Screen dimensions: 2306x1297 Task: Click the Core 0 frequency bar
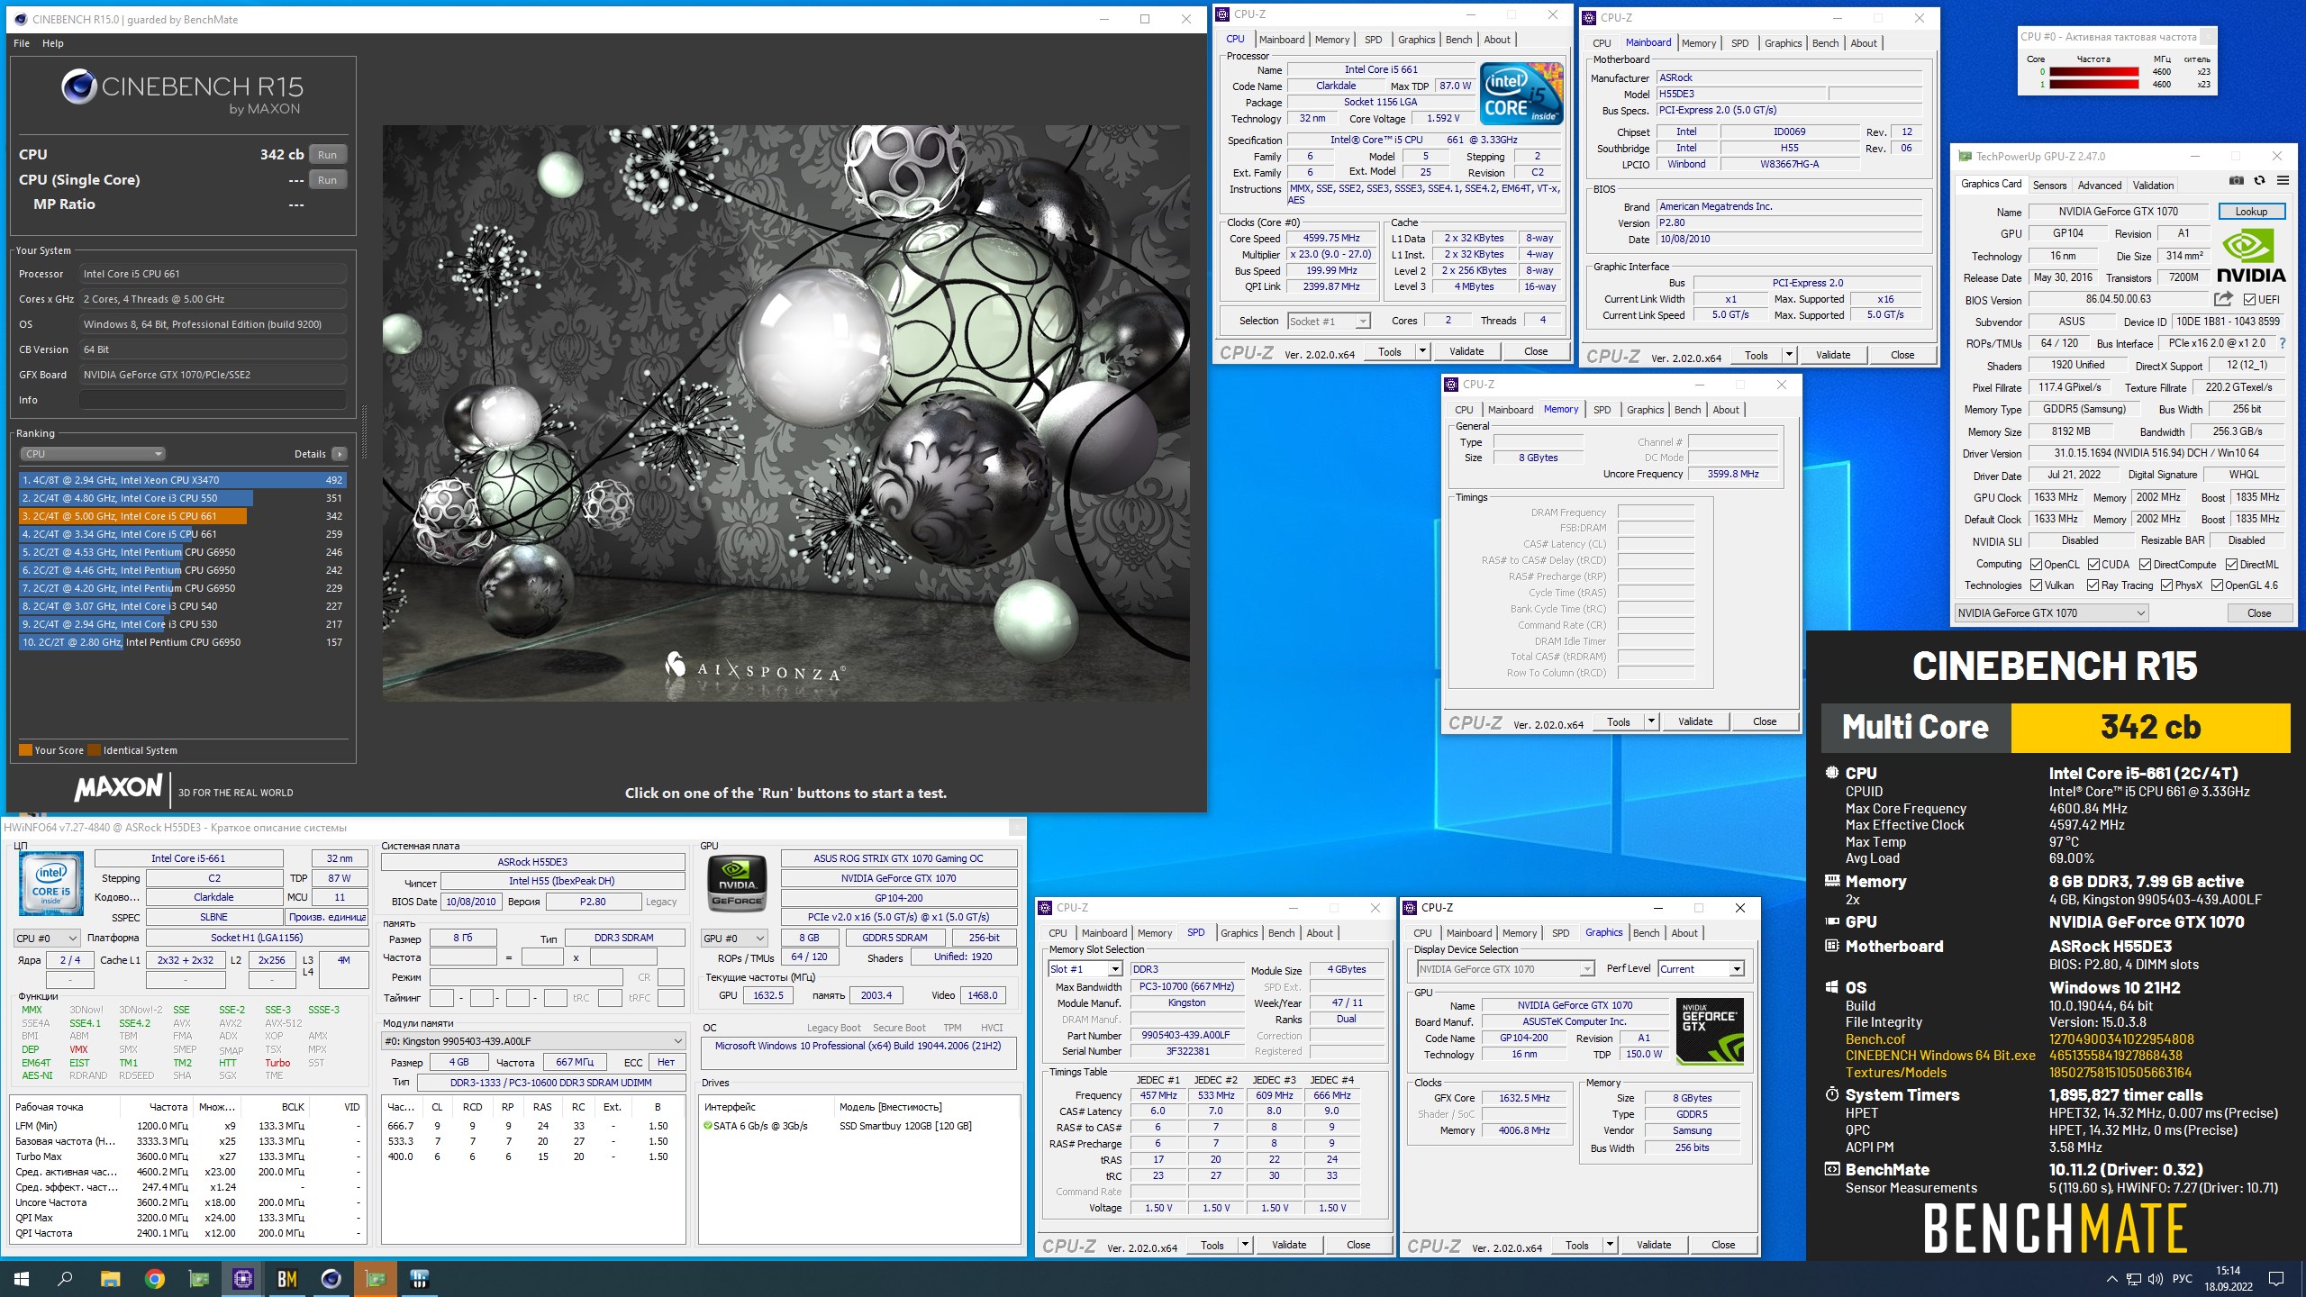click(x=2093, y=72)
